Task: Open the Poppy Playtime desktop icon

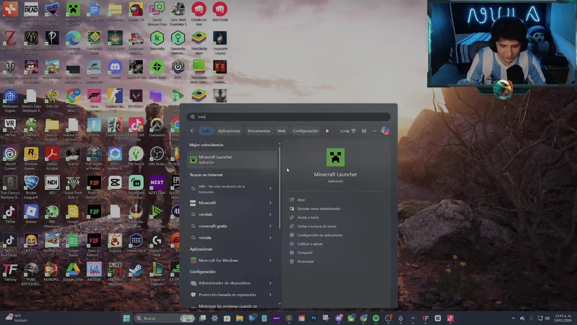Action: (x=52, y=14)
